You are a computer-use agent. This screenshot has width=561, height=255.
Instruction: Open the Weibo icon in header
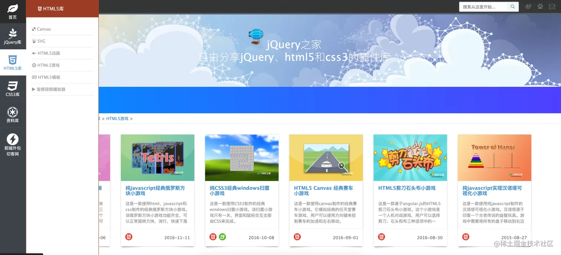[x=528, y=7]
